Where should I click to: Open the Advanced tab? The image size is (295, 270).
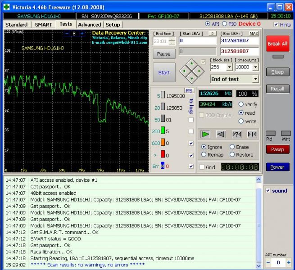coord(89,24)
